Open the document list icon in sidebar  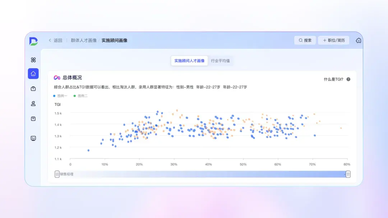click(x=33, y=119)
